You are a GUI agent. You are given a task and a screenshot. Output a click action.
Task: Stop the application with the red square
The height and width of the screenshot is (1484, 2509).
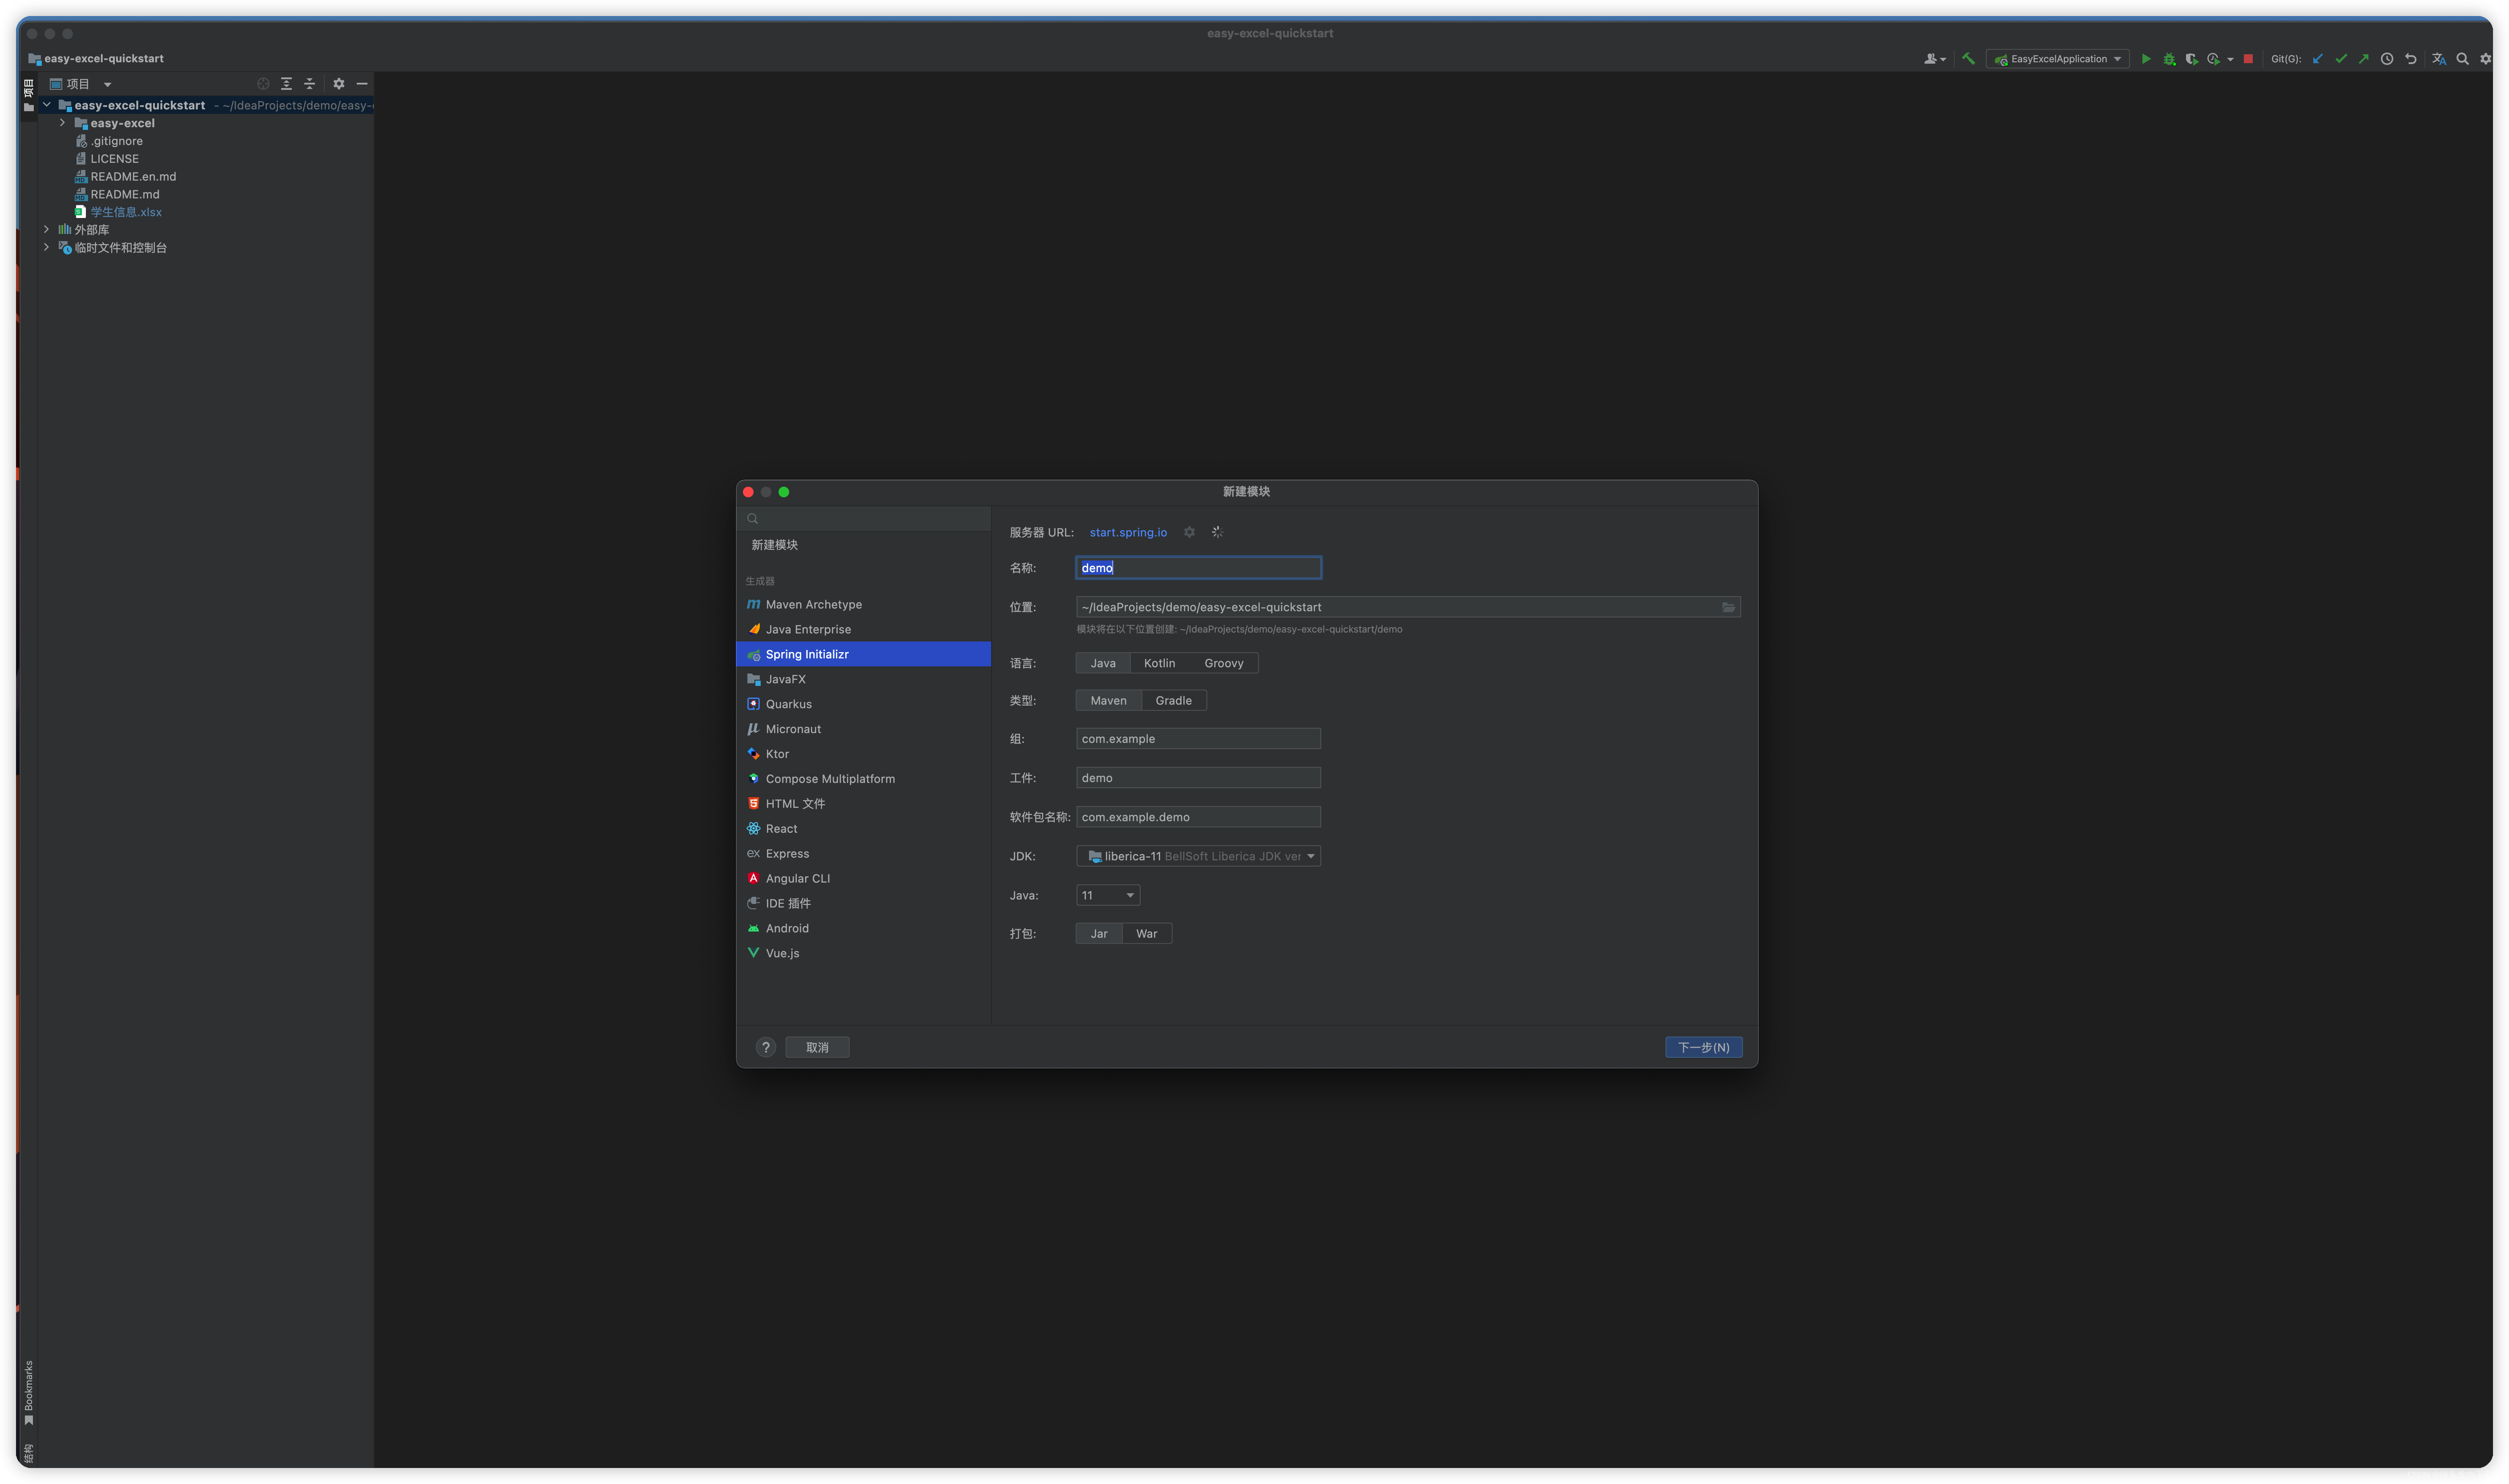2248,59
